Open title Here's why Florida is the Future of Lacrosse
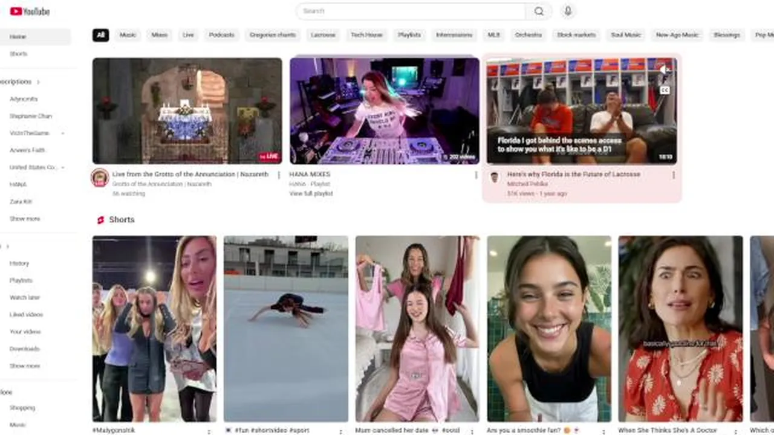The width and height of the screenshot is (774, 435). (x=573, y=174)
